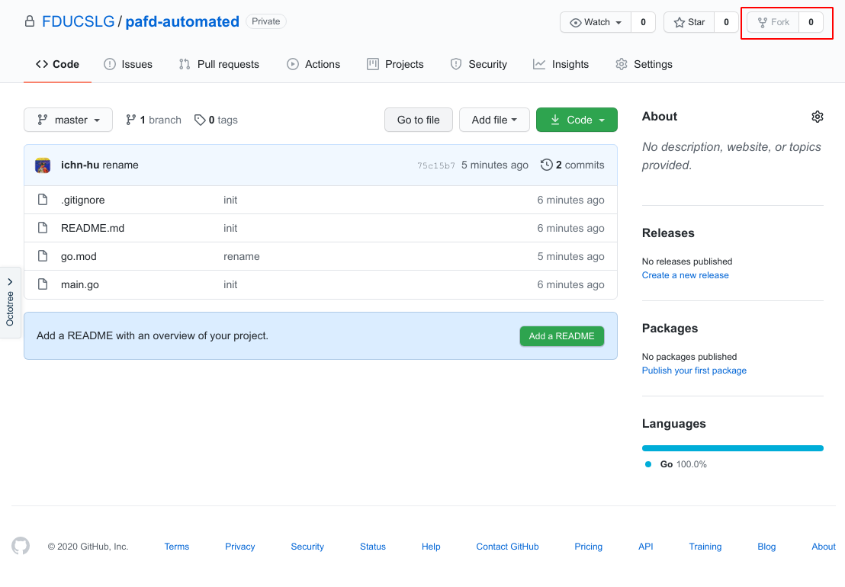The image size is (845, 587).
Task: Click the lock icon before repository name
Action: click(x=30, y=21)
